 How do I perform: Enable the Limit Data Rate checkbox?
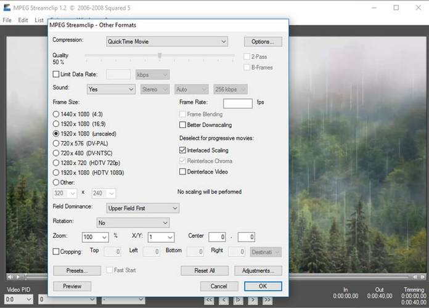[x=56, y=74]
